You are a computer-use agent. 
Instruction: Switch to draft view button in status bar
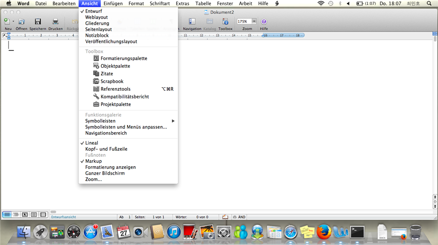click(7, 214)
